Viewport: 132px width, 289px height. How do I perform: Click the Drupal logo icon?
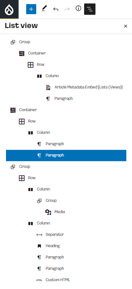pos(9,9)
